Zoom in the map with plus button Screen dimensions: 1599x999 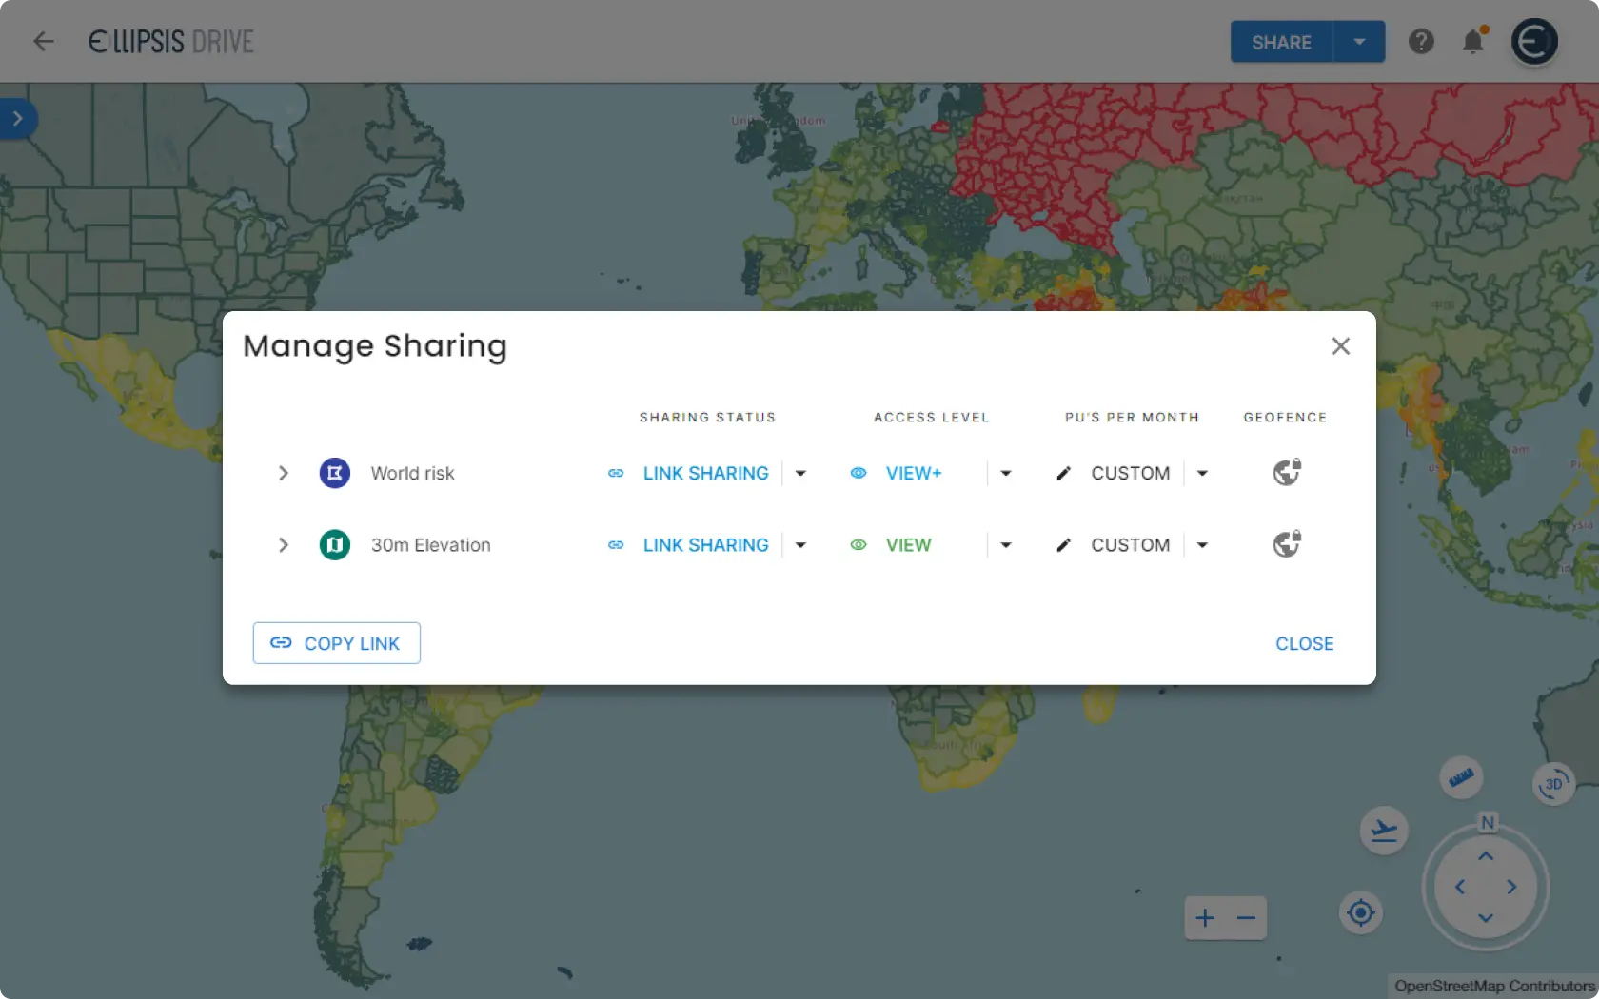pyautogui.click(x=1205, y=918)
